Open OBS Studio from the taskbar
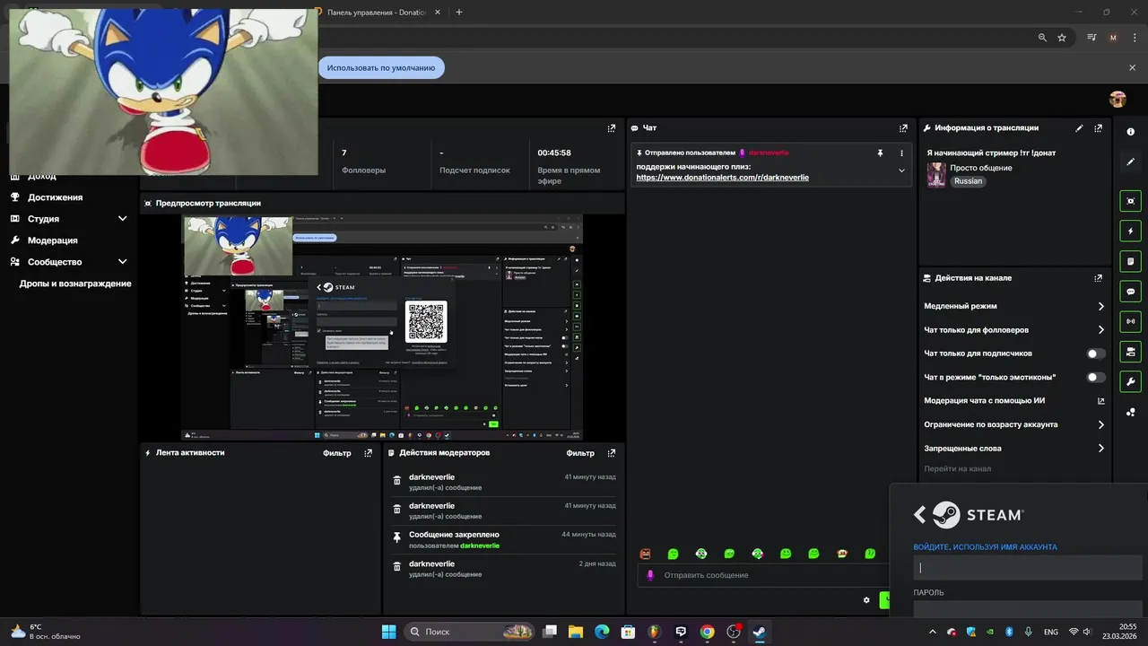 tap(733, 632)
